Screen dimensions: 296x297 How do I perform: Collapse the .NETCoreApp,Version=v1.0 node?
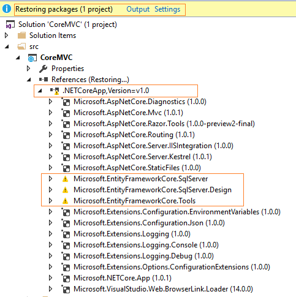tap(40, 91)
